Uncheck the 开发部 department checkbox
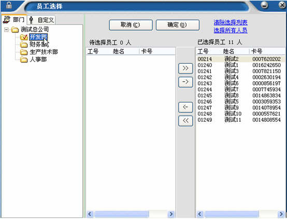Screen dimensions: 287x219 pyautogui.click(x=24, y=37)
